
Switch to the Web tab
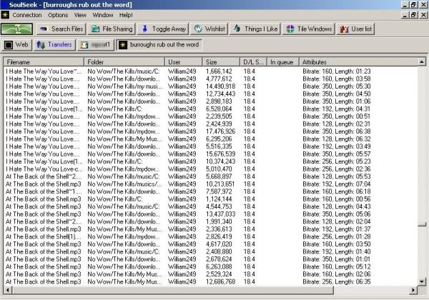(x=16, y=45)
